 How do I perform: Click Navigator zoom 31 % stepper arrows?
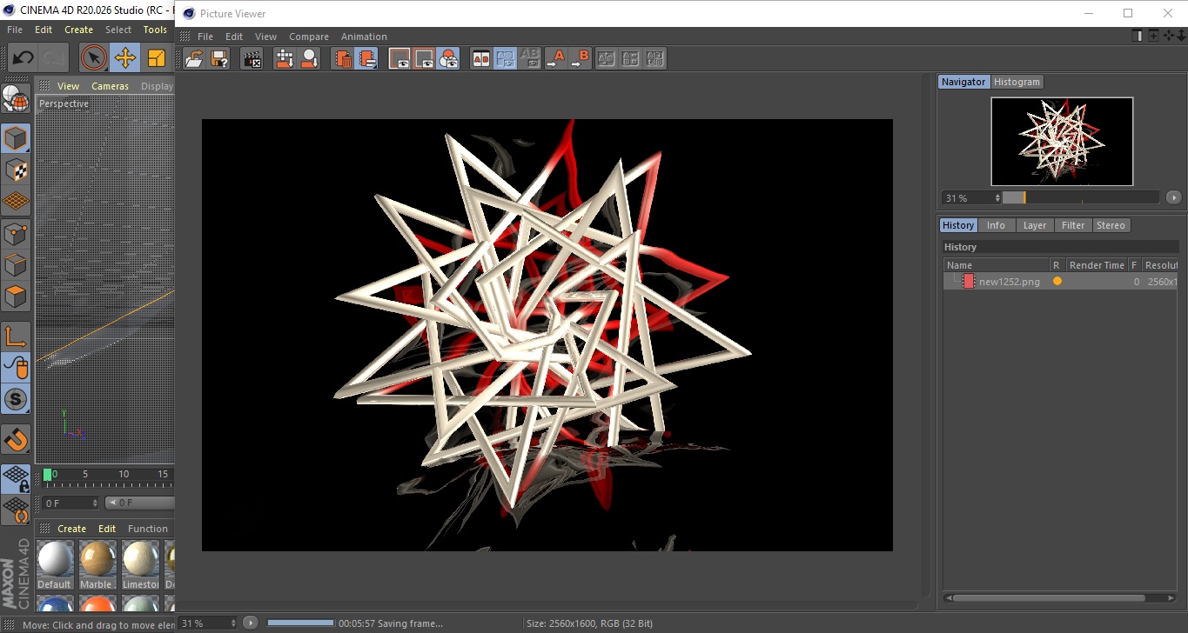pos(997,198)
